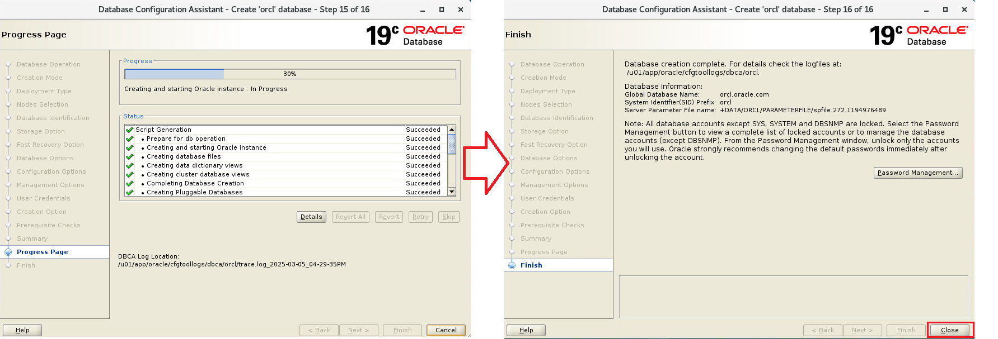Minimize the Step 16 of 16 window

pyautogui.click(x=926, y=10)
